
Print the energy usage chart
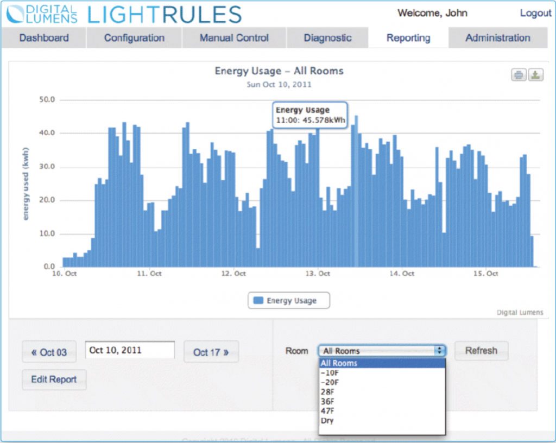tap(519, 75)
